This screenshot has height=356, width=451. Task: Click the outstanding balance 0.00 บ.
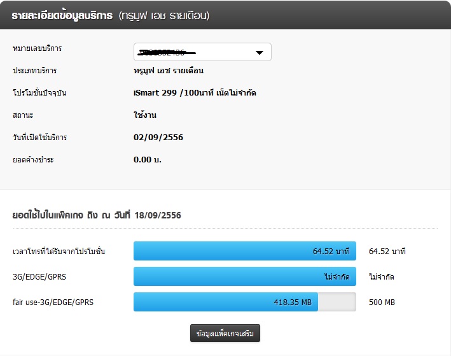coord(148,160)
